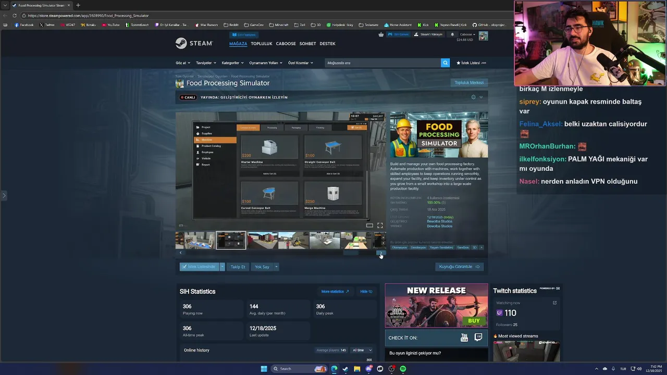
Task: Expand the Göz at dropdown menu
Action: [x=183, y=63]
